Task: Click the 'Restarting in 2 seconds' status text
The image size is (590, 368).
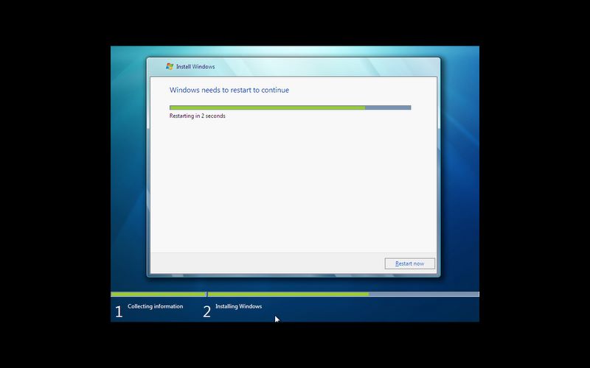Action: coord(198,116)
